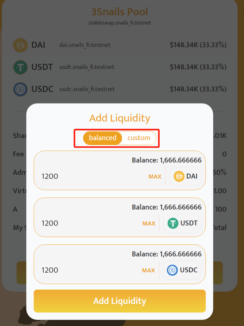Click USDT token icon in liquidity form
This screenshot has height=326, width=244.
point(173,223)
